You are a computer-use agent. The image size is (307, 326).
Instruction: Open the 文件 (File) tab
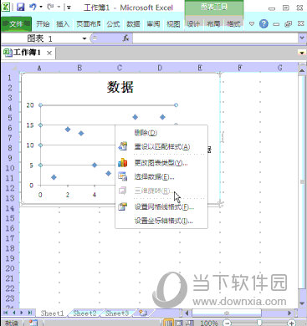pyautogui.click(x=16, y=24)
